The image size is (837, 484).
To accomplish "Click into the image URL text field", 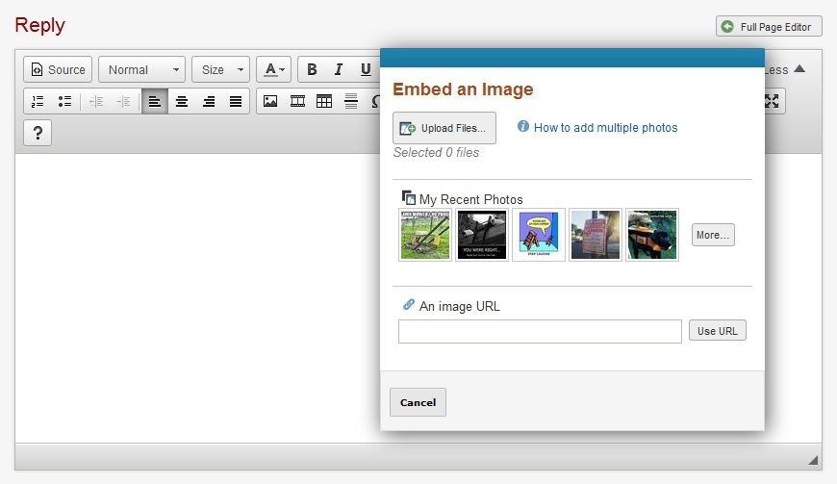I will tap(540, 331).
